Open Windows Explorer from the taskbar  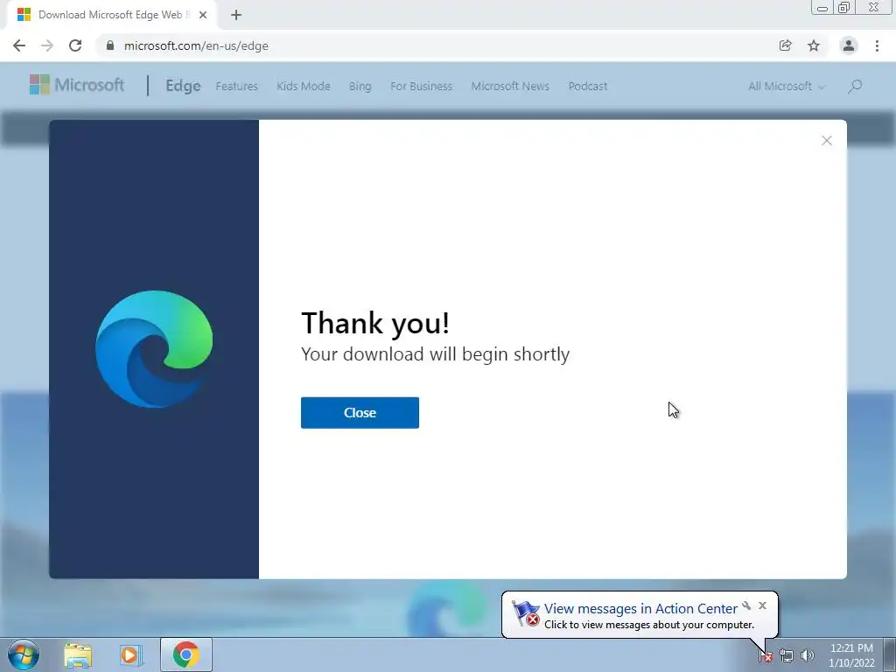coord(78,654)
